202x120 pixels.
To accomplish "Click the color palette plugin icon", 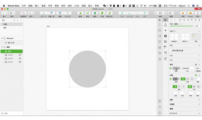I will tap(160, 53).
